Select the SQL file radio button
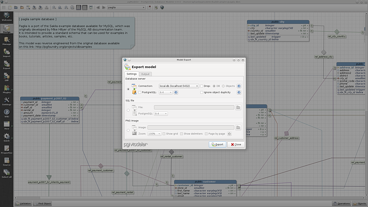This screenshot has width=368, height=207. tap(128, 110)
